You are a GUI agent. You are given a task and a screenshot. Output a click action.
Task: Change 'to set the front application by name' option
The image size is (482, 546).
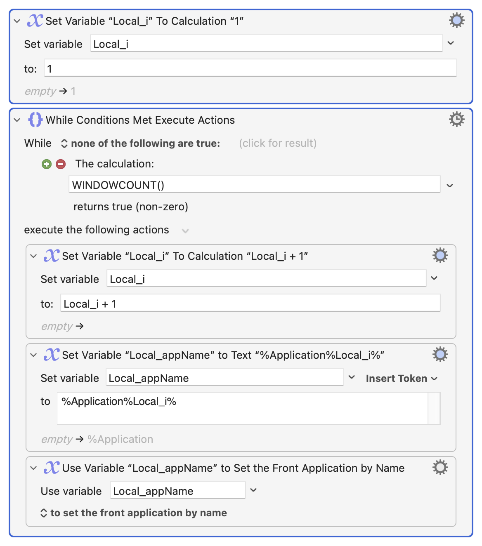click(134, 513)
